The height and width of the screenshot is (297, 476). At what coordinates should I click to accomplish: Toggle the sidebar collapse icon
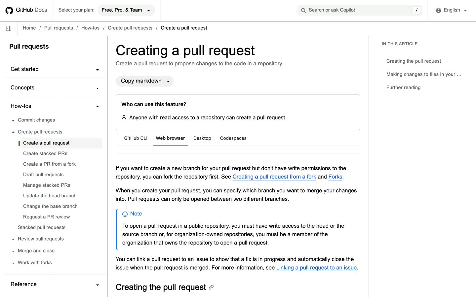(9, 28)
